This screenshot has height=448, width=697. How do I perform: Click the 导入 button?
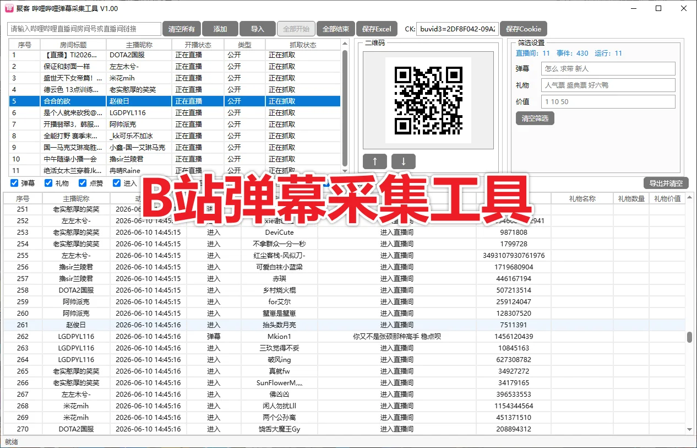pos(258,29)
